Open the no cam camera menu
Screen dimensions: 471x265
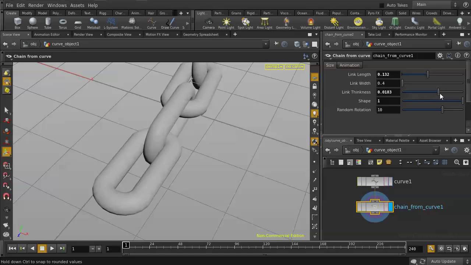click(x=294, y=67)
